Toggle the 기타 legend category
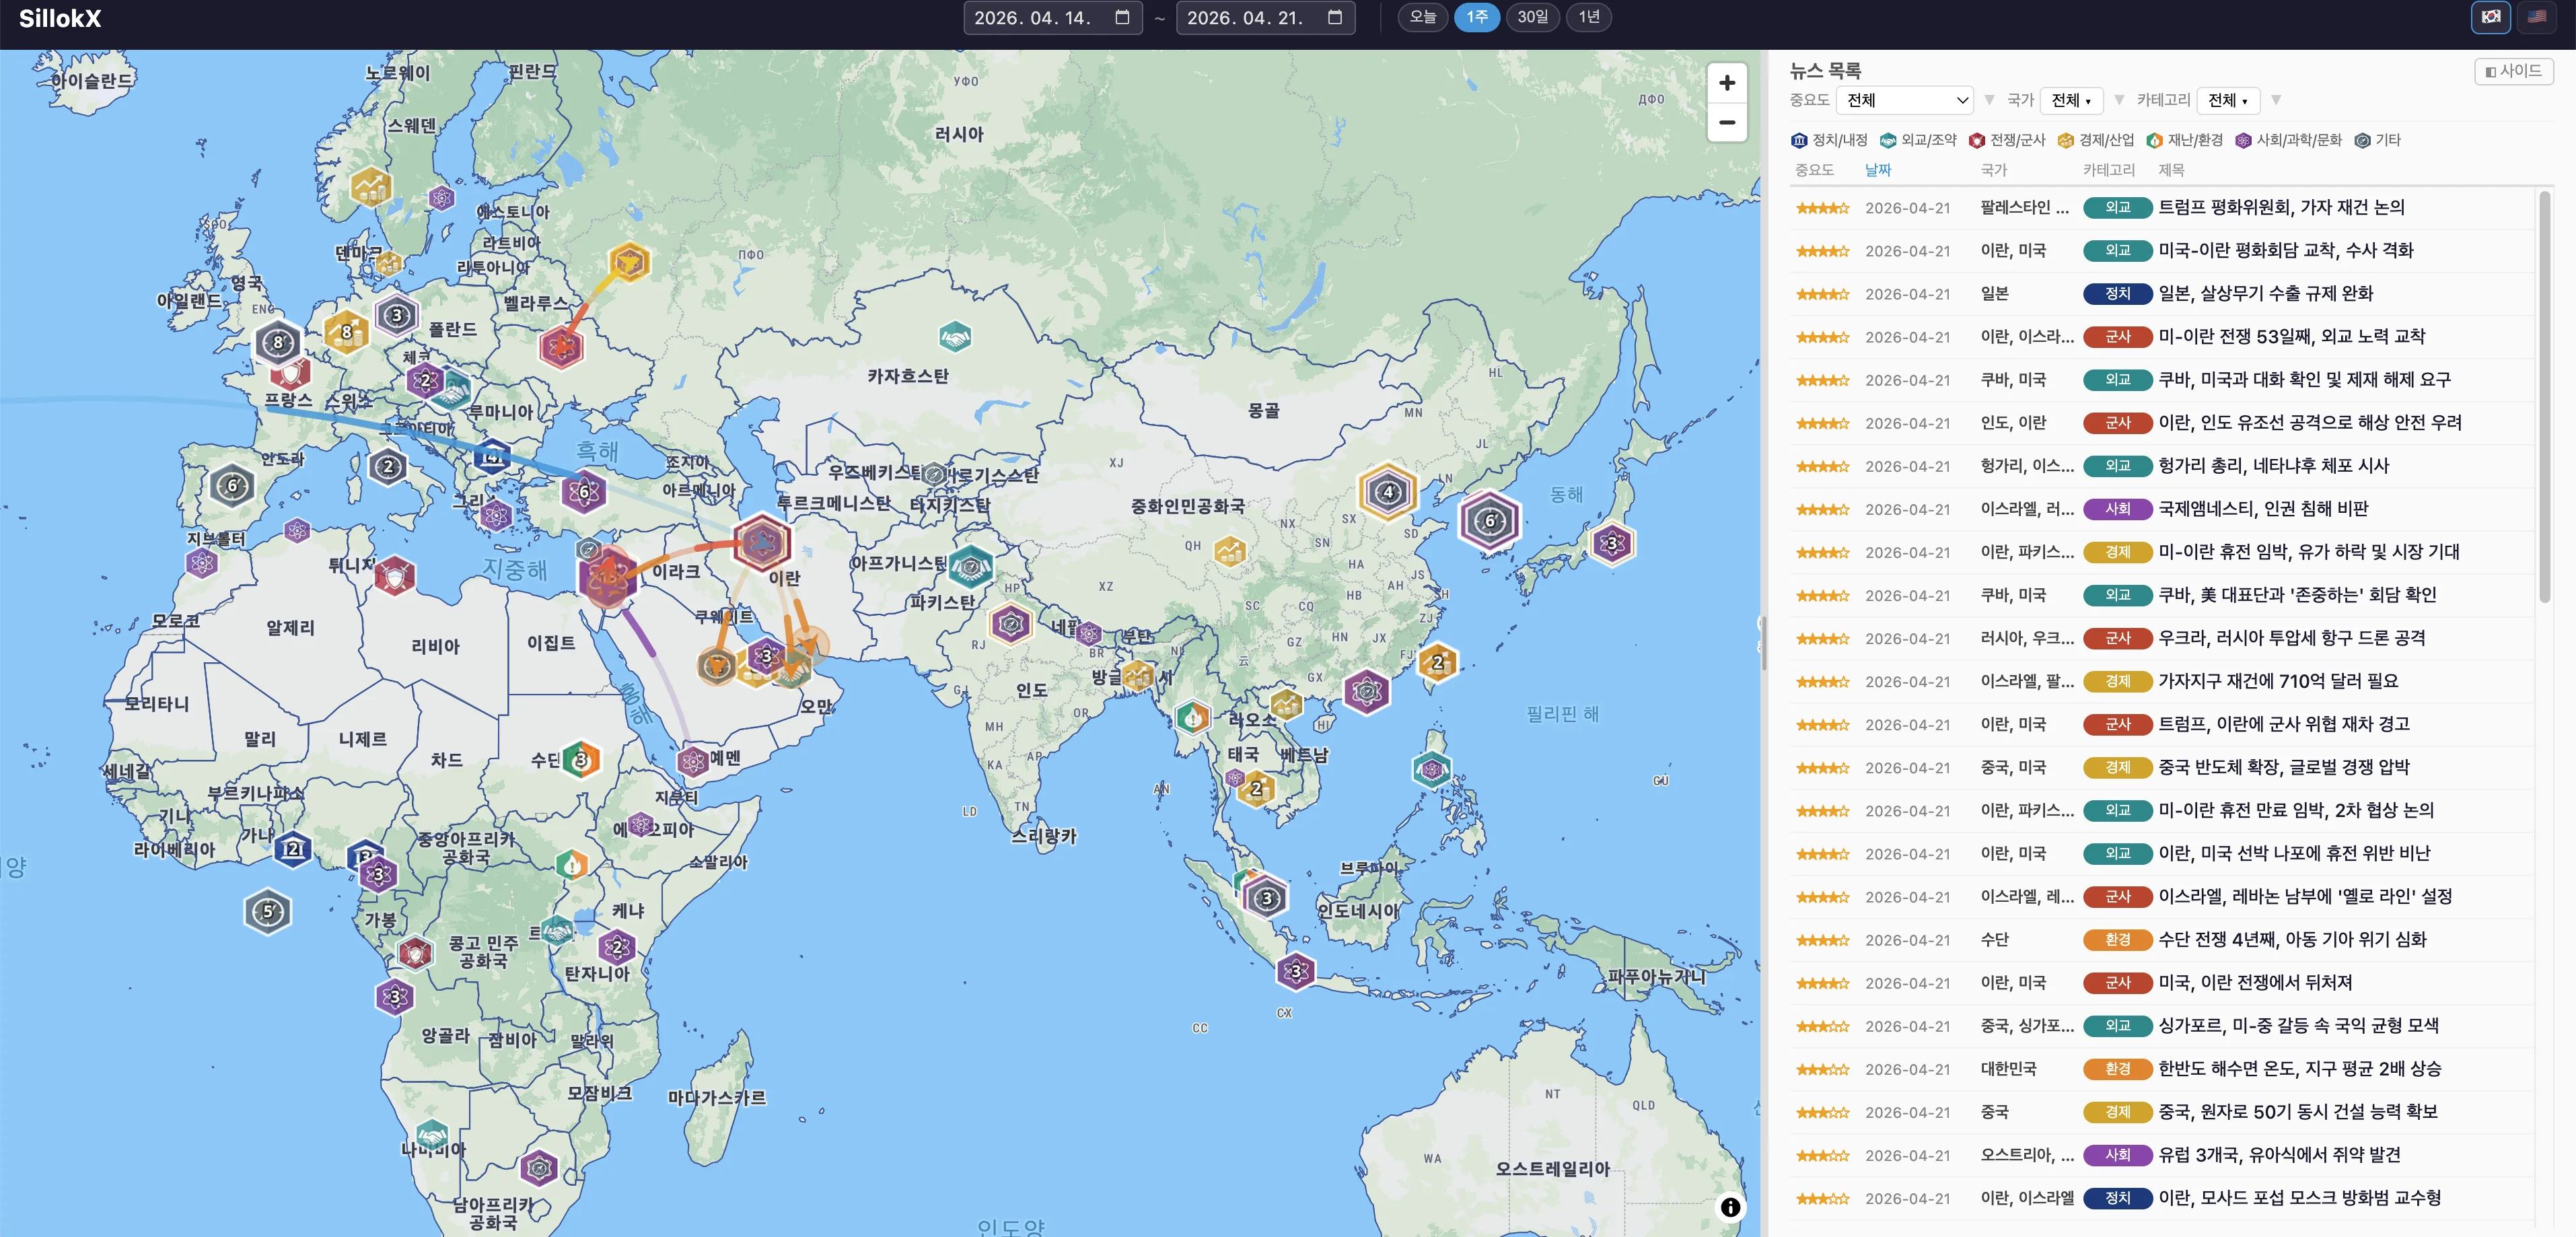The width and height of the screenshot is (2576, 1237). pos(2377,140)
